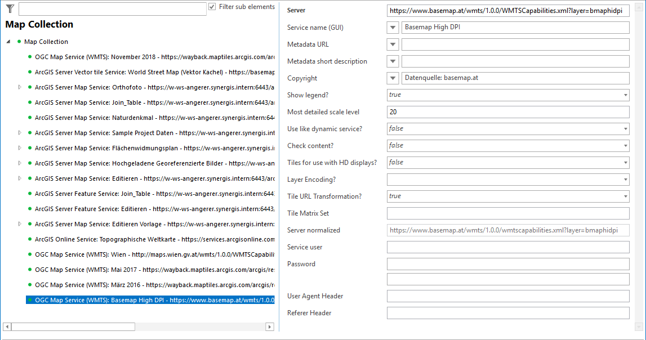Click the arrow button beside Service name field
Screen dimensions: 646x340
tap(393, 28)
